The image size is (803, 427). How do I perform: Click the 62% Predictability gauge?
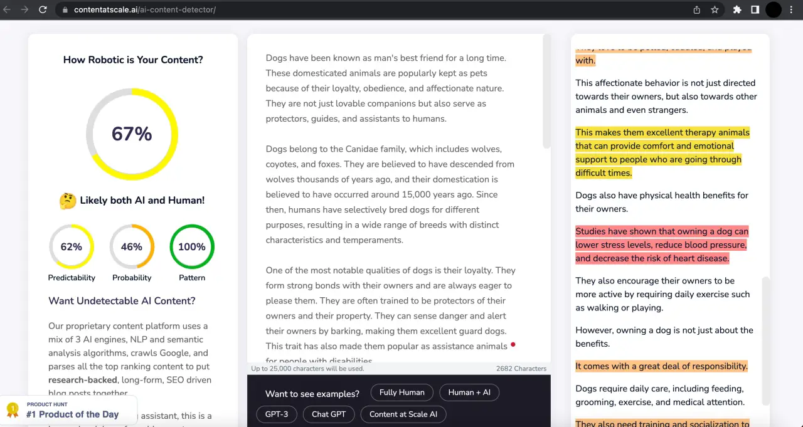[72, 247]
